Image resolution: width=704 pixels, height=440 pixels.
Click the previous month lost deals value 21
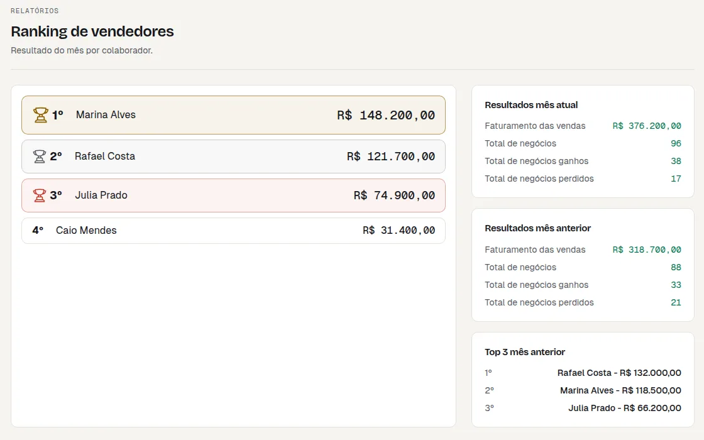pos(676,302)
